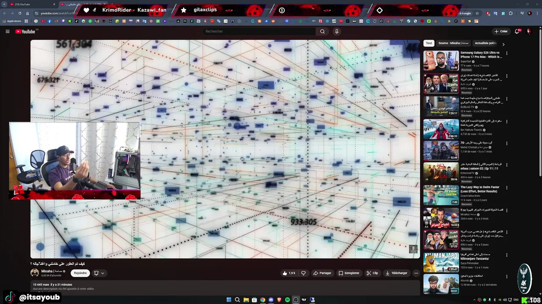Start voice search with microphone icon

click(337, 31)
